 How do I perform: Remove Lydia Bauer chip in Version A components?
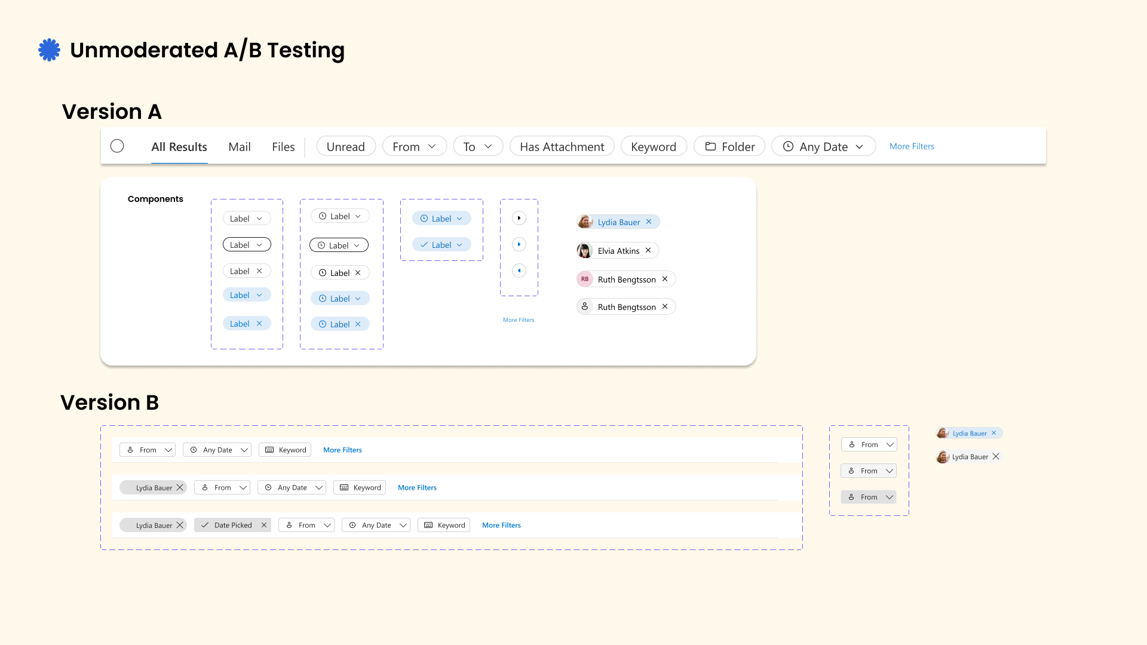(x=649, y=222)
